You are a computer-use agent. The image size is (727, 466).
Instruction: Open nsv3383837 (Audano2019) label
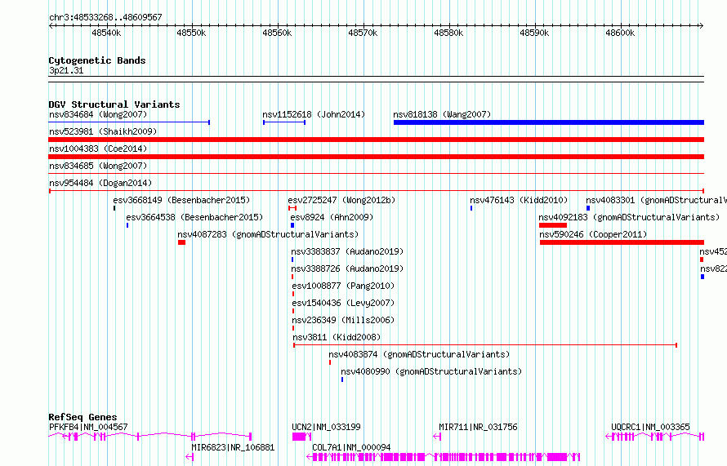click(x=347, y=251)
